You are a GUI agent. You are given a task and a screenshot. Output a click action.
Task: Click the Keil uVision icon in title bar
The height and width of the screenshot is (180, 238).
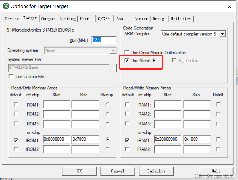click(6, 6)
